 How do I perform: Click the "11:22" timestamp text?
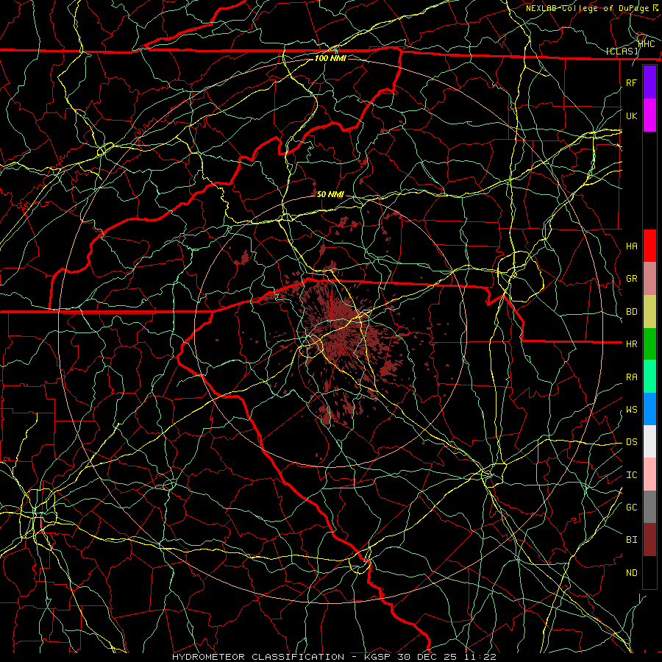click(x=480, y=657)
